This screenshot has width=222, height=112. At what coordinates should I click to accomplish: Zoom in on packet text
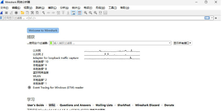click(85, 13)
